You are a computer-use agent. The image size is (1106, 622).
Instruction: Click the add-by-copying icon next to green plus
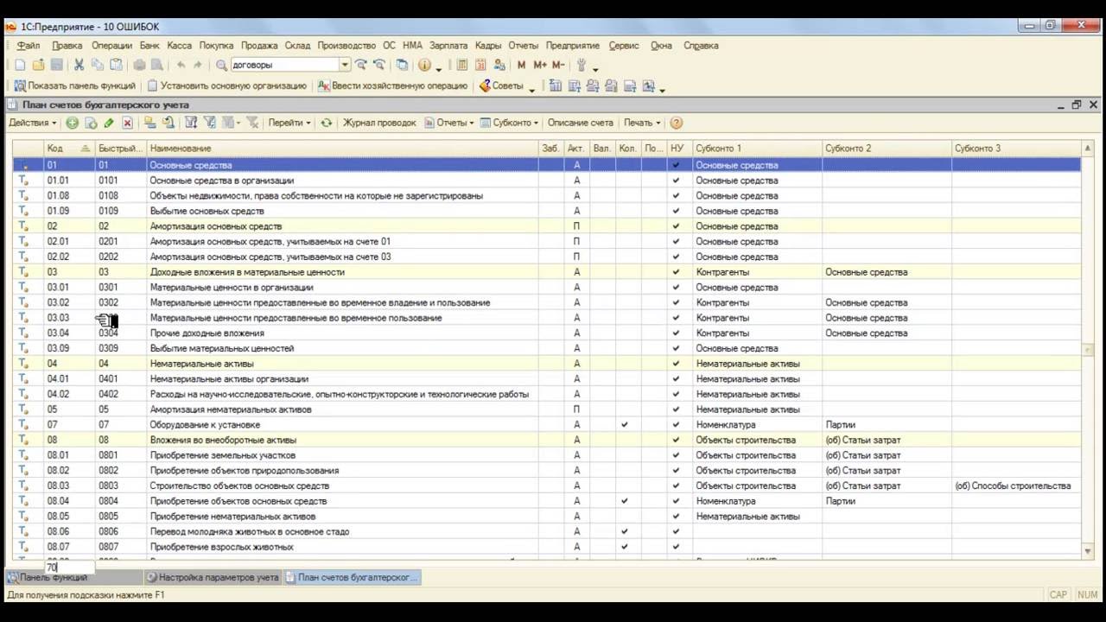pyautogui.click(x=91, y=123)
